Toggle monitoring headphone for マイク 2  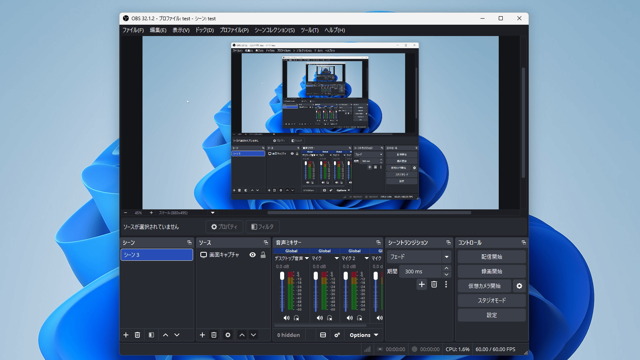coord(359,318)
